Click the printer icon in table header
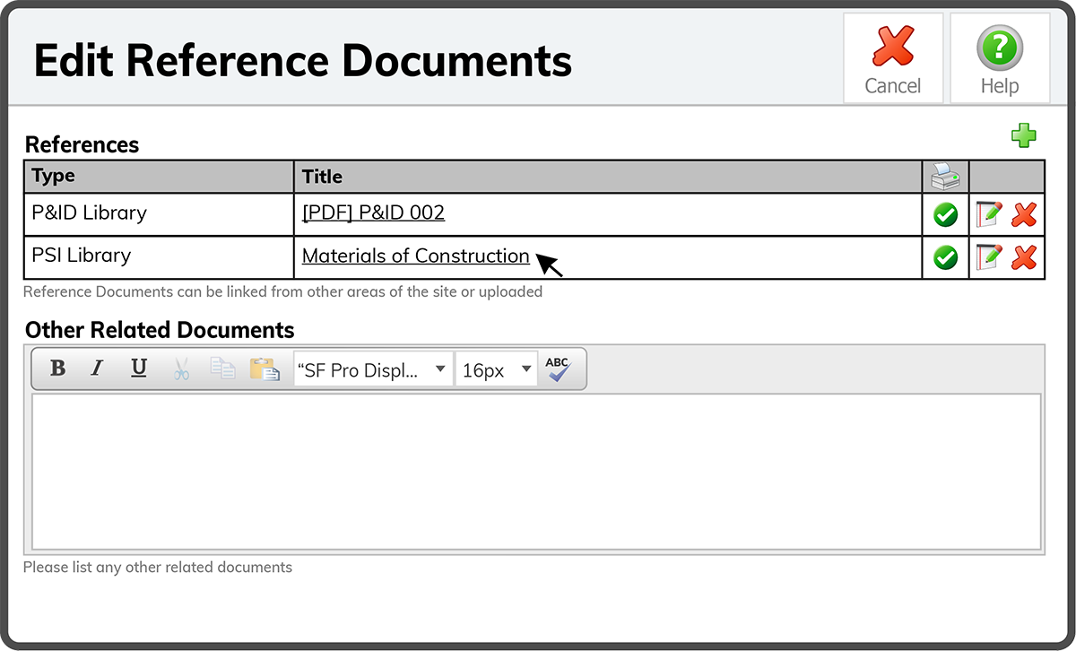 click(945, 177)
